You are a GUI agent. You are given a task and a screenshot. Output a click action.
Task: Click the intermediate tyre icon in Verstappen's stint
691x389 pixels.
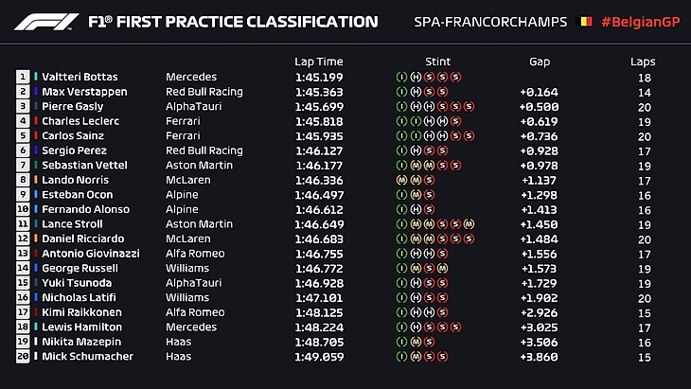[401, 92]
